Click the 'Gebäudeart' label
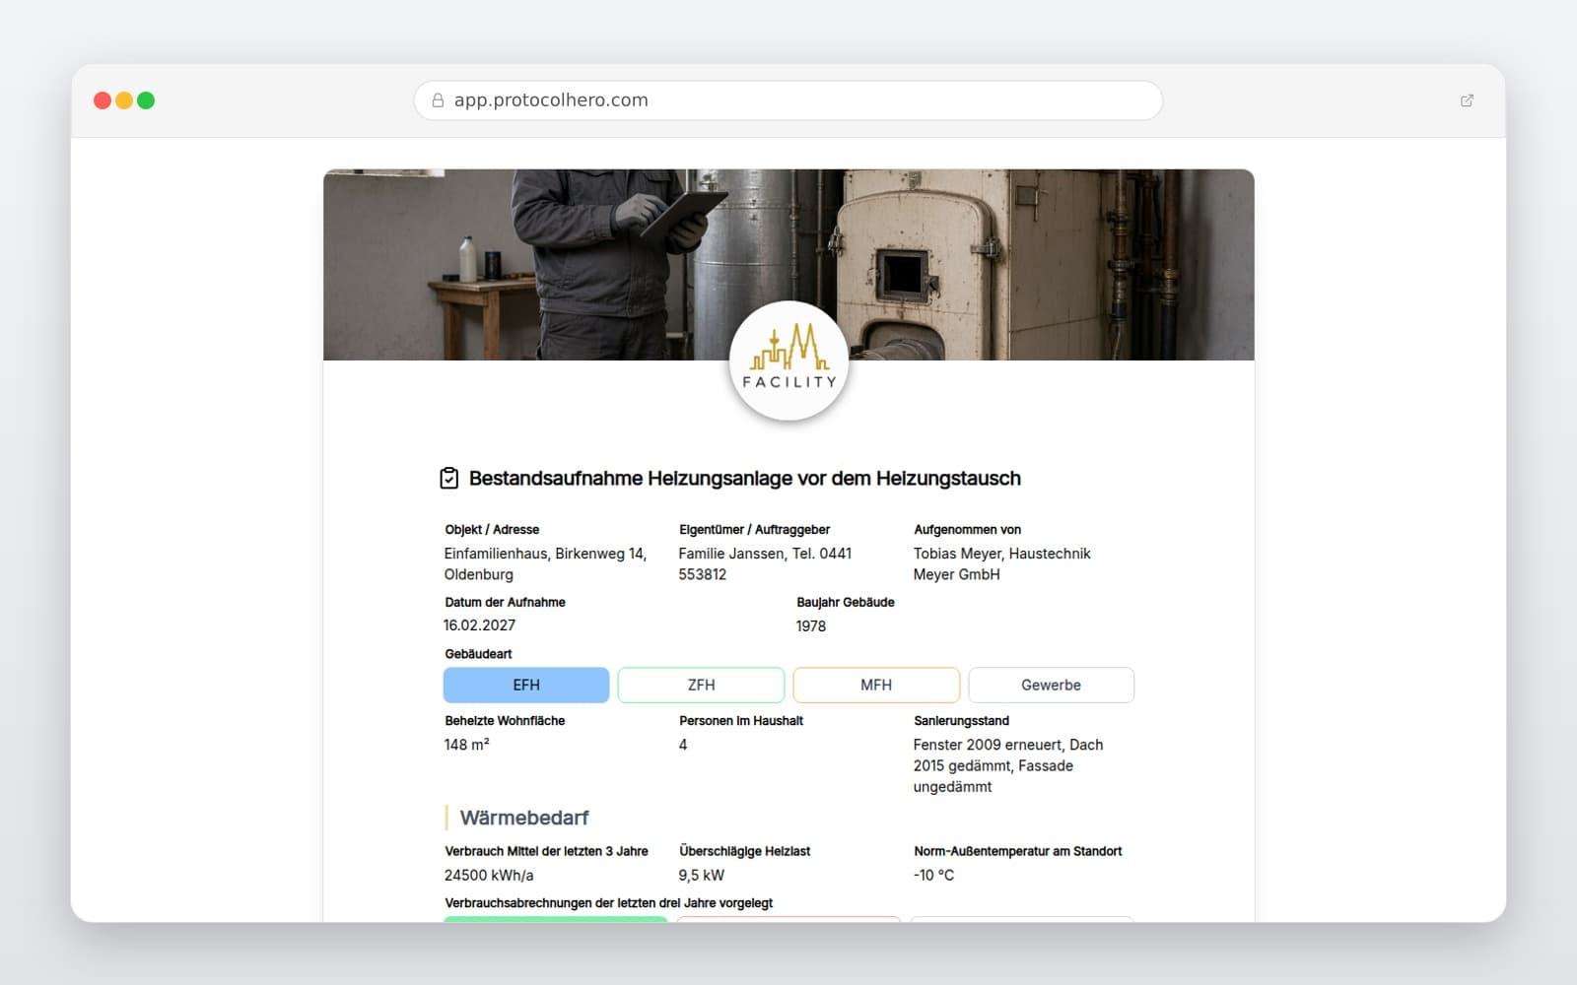This screenshot has width=1577, height=985. [478, 654]
